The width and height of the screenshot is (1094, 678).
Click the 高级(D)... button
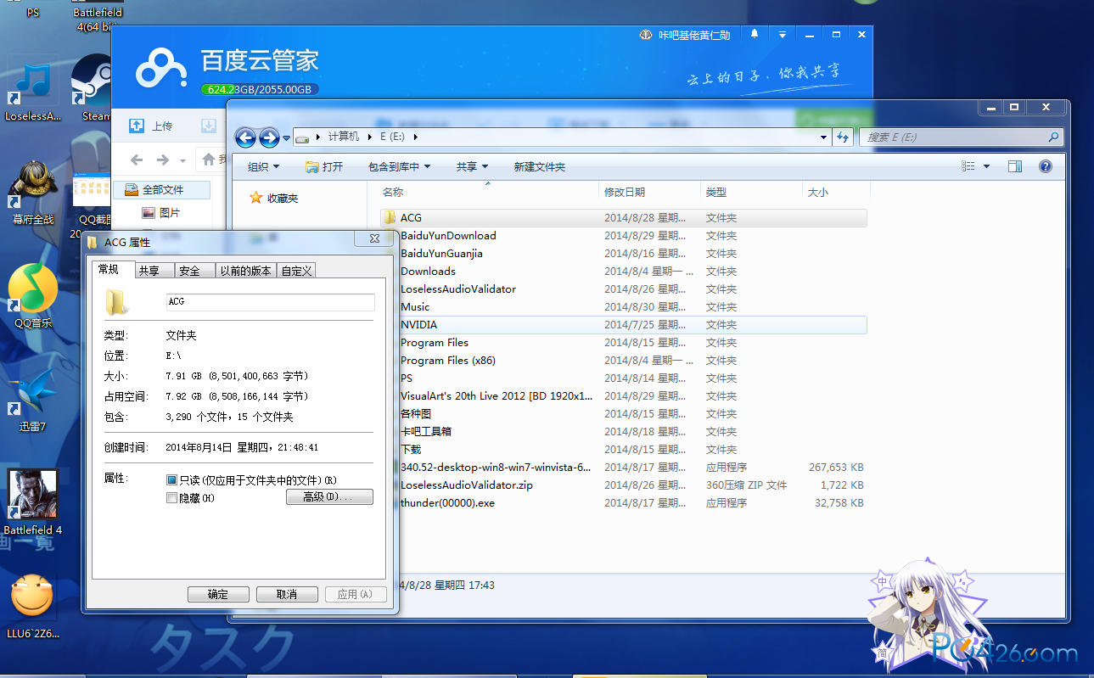[x=329, y=497]
